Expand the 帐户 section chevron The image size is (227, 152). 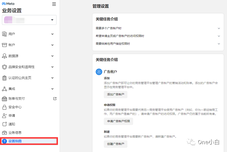pos(52,45)
